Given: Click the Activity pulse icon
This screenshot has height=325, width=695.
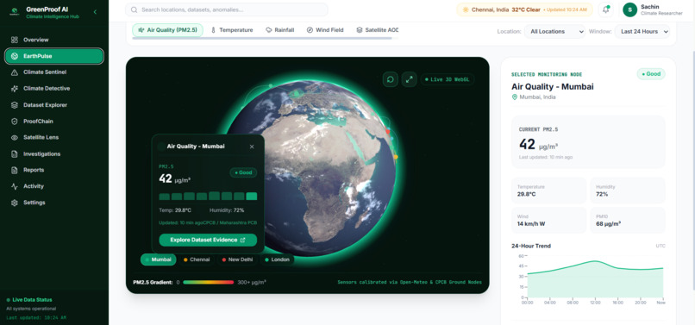Looking at the screenshot, I should tap(15, 186).
